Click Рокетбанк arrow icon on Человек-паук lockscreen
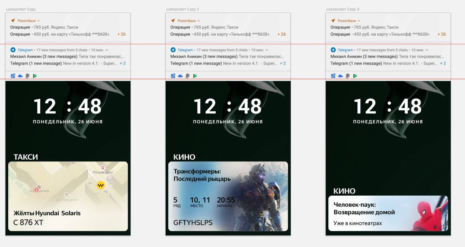 point(333,21)
